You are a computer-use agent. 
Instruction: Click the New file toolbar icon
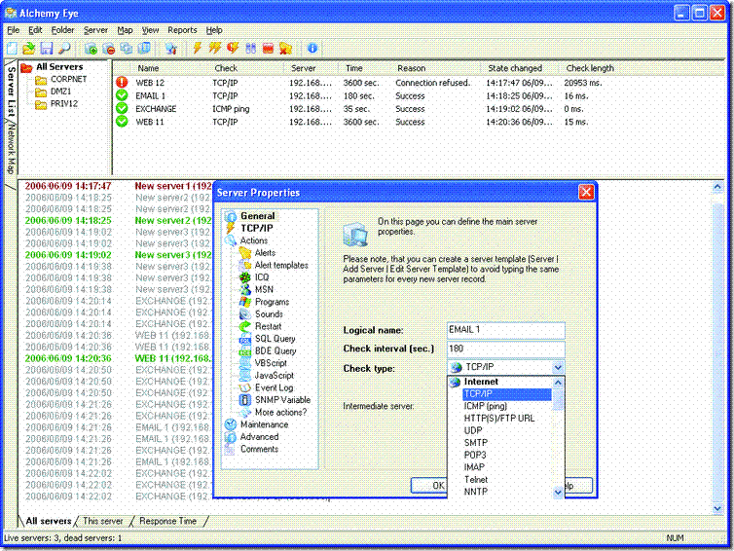coord(12,49)
